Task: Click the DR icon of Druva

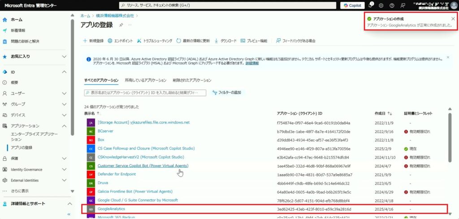Action: 91,184
